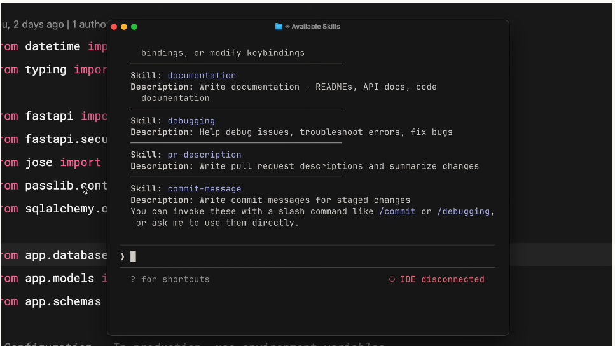Click the 'commit-message' skill name
This screenshot has width=615, height=346.
coord(204,189)
